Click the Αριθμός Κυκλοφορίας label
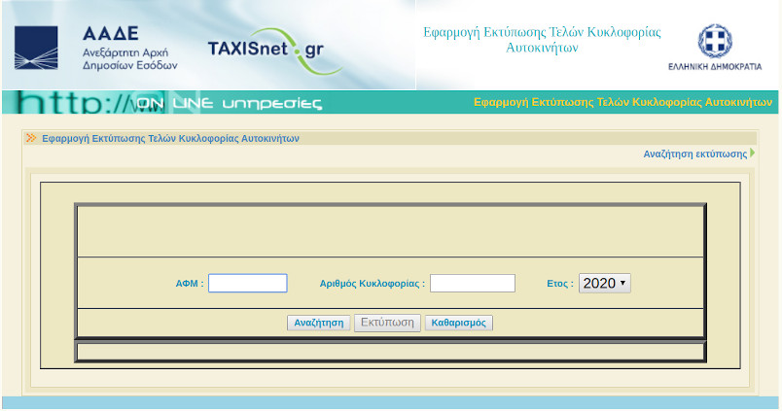This screenshot has height=411, width=782. (x=372, y=284)
